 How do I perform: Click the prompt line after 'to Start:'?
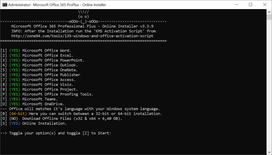click(x=114, y=133)
